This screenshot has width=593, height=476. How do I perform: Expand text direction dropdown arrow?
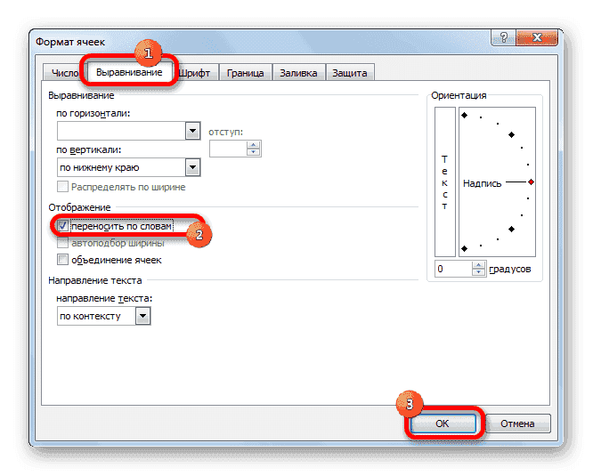[x=143, y=316]
